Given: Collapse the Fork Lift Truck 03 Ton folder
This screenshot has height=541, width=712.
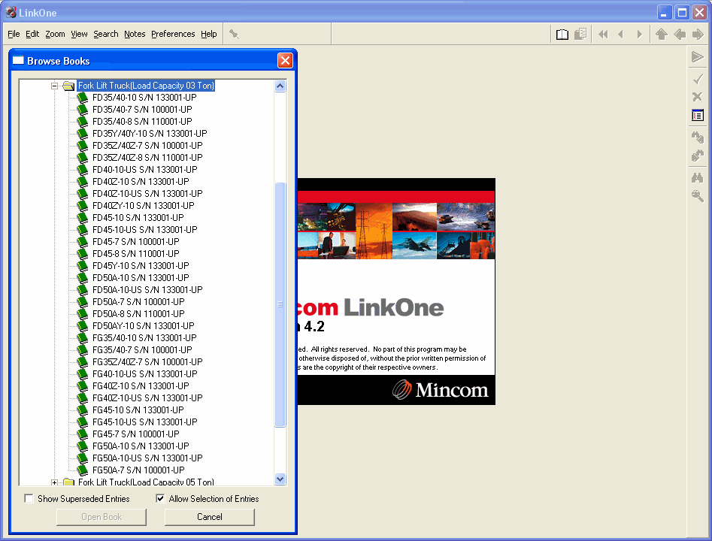Looking at the screenshot, I should [54, 86].
